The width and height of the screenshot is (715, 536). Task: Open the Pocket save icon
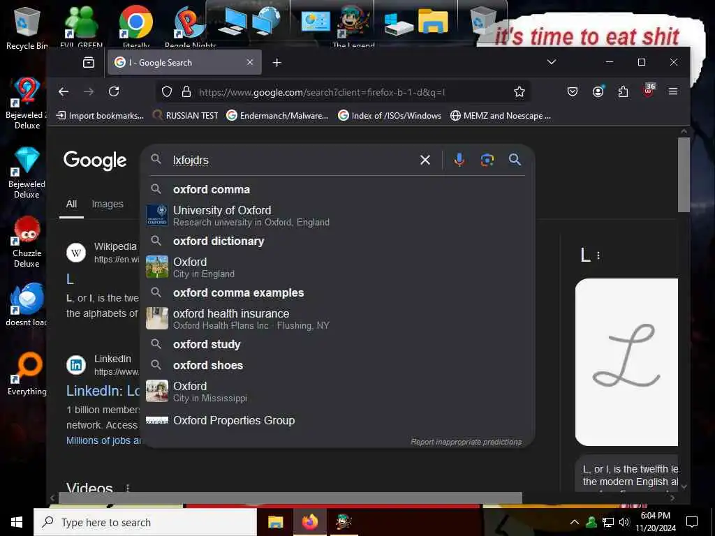[573, 91]
